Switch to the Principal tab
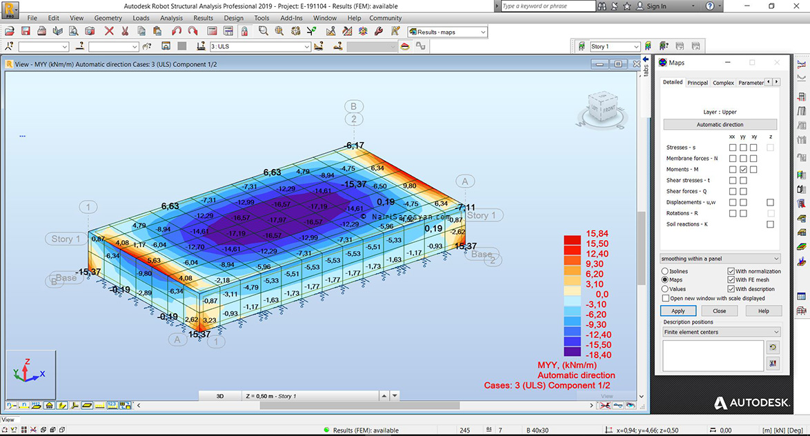 (x=698, y=83)
